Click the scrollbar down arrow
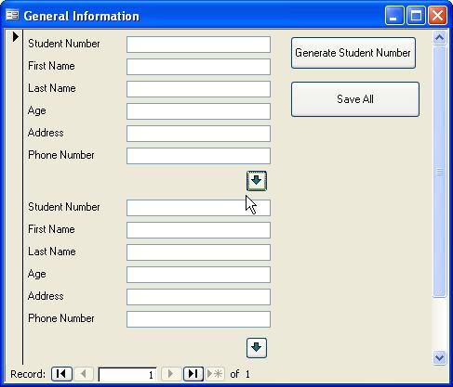Image resolution: width=453 pixels, height=387 pixels. [x=439, y=358]
